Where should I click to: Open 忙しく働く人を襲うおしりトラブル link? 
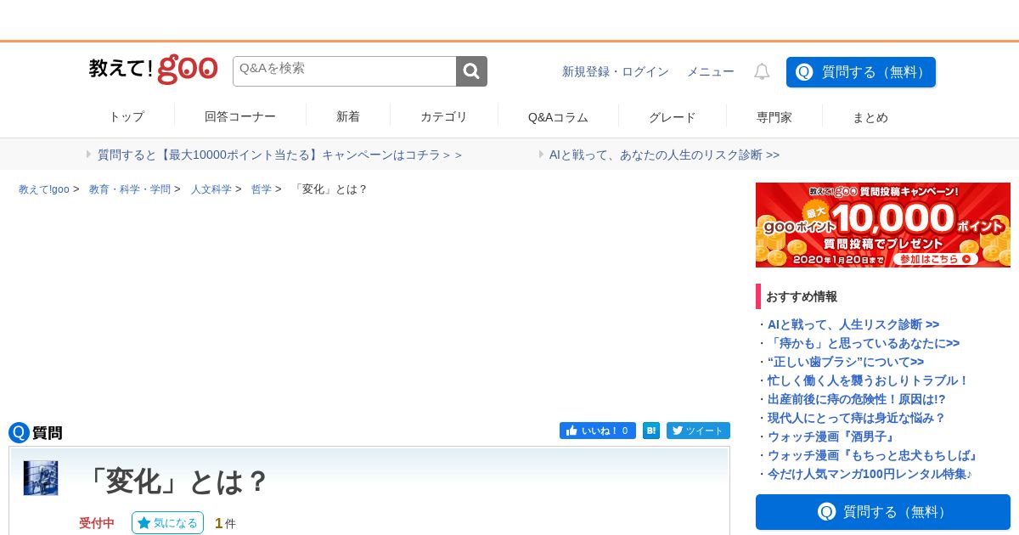(868, 380)
